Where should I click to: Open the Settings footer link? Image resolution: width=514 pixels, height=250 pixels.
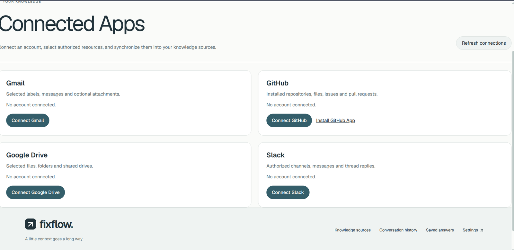tap(473, 230)
